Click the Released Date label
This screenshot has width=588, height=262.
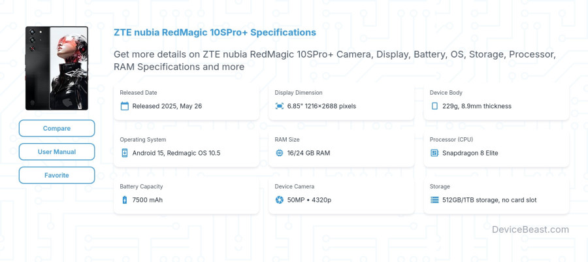click(139, 93)
